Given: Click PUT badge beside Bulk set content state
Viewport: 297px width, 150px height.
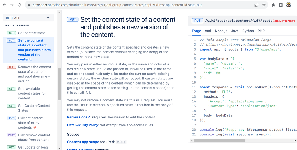Looking at the screenshot, I should [11, 118].
